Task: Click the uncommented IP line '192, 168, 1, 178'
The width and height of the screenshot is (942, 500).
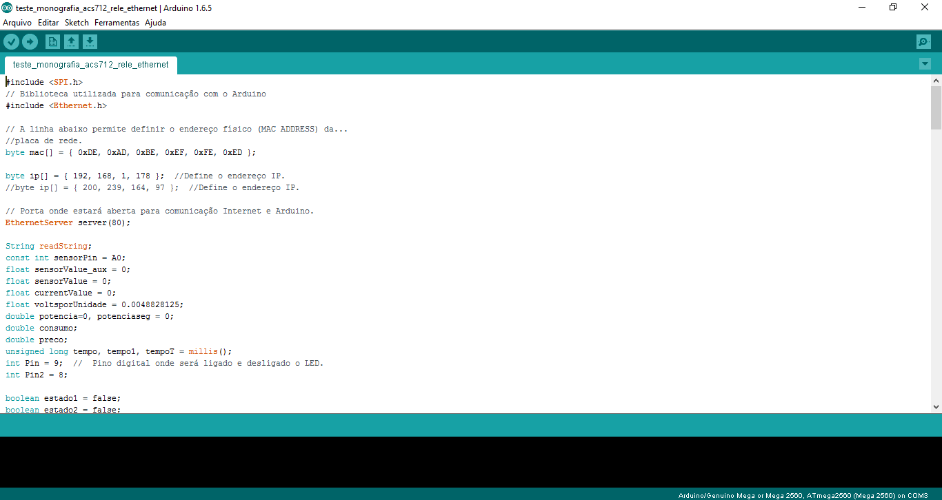Action: pos(145,176)
